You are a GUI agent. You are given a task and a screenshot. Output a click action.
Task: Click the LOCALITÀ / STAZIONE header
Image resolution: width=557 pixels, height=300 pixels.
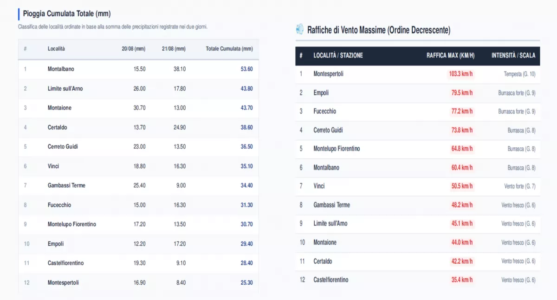pyautogui.click(x=338, y=55)
